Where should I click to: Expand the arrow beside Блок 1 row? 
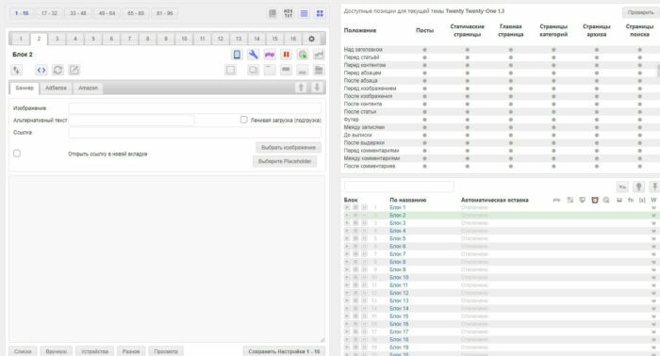tap(347, 207)
